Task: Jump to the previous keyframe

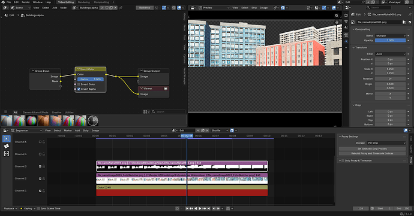Action: pos(191,208)
